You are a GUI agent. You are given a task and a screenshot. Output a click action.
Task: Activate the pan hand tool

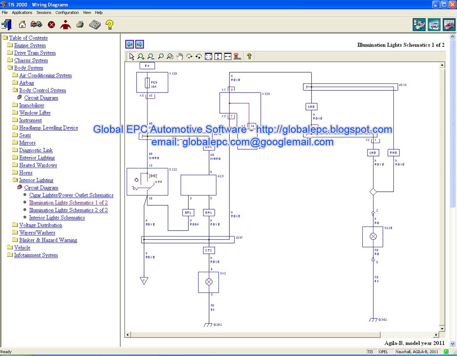click(180, 56)
